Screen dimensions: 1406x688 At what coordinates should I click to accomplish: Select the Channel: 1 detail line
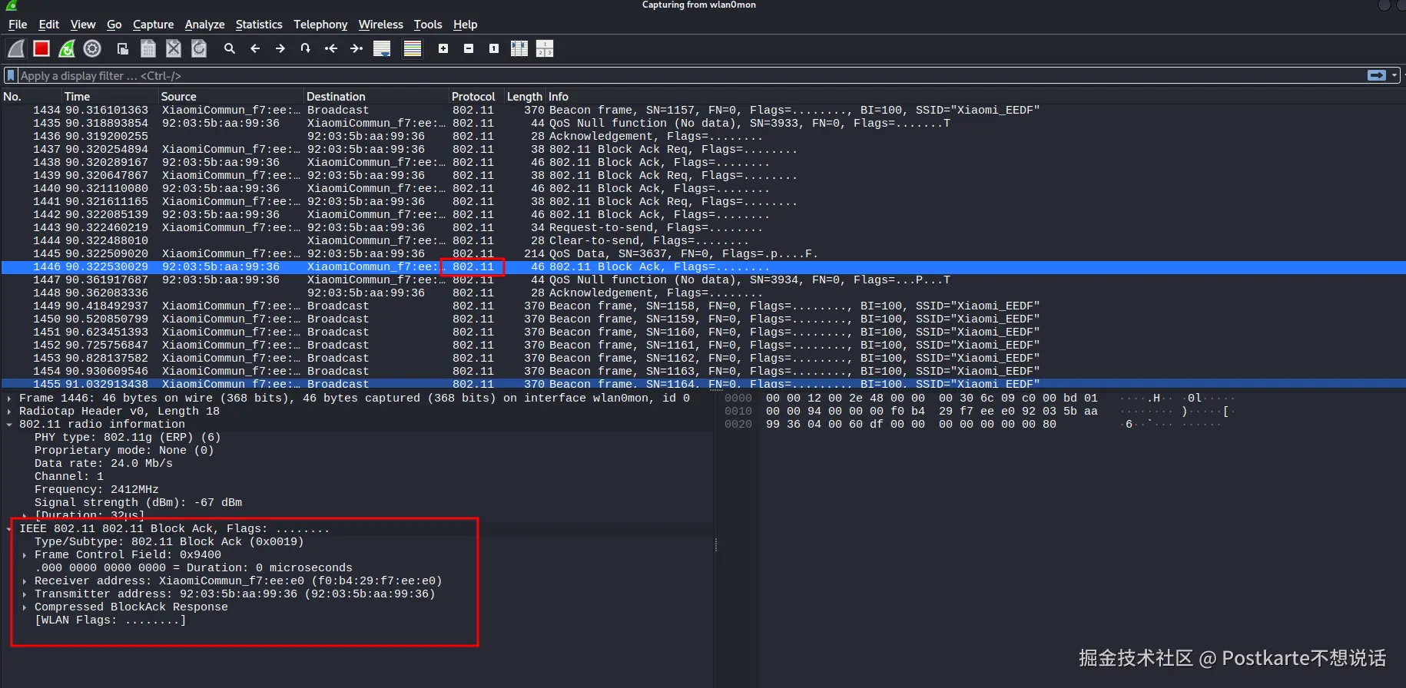click(x=69, y=477)
